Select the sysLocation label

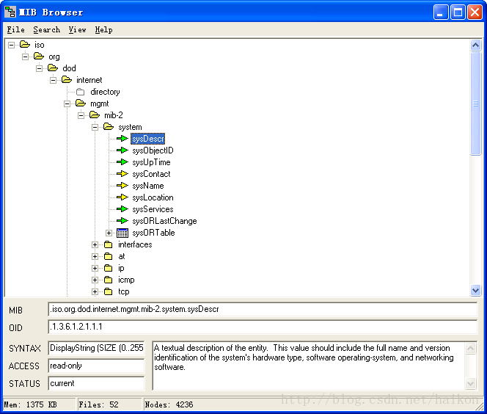pyautogui.click(x=153, y=197)
